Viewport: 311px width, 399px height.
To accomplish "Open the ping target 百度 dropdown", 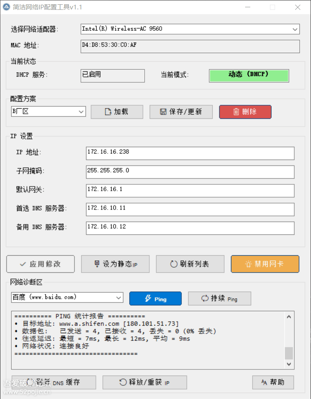I will tap(67, 297).
